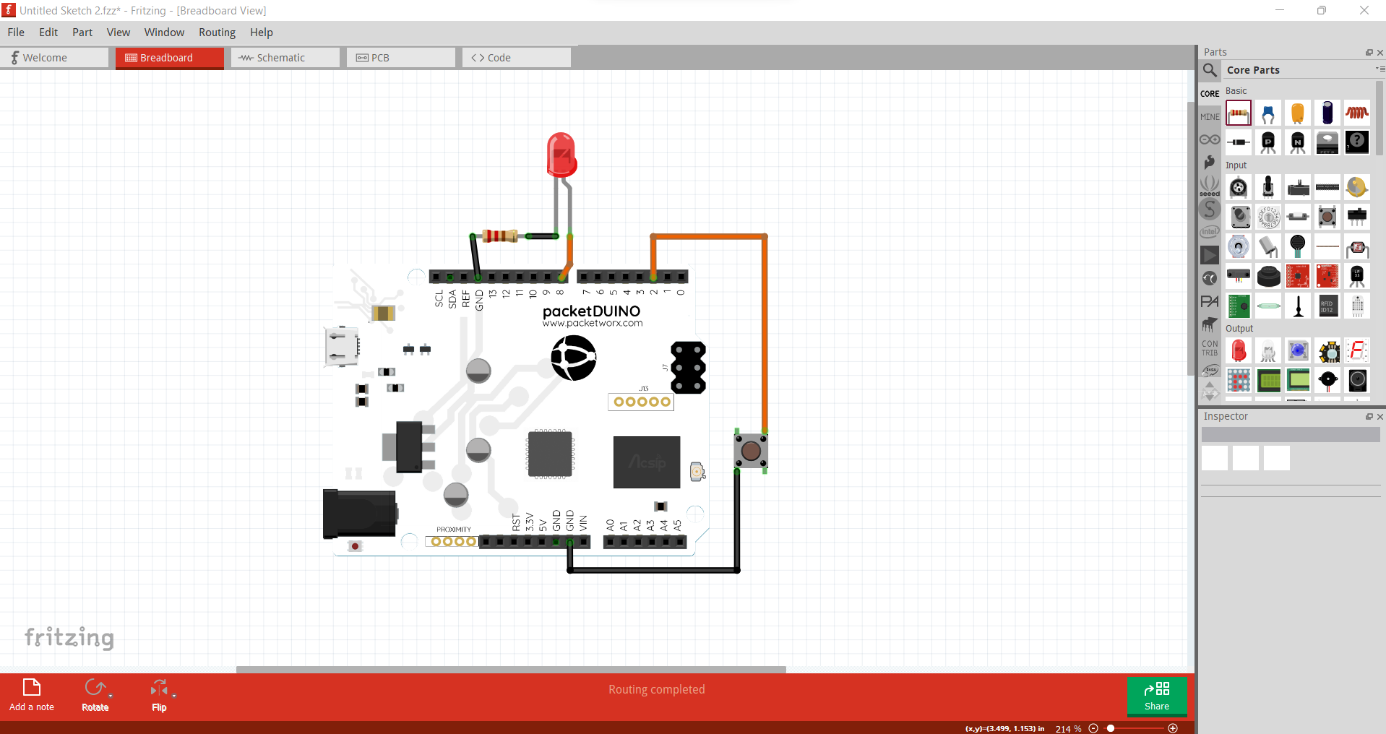Select the RFID ID12 part
Image resolution: width=1386 pixels, height=734 pixels.
pyautogui.click(x=1327, y=306)
